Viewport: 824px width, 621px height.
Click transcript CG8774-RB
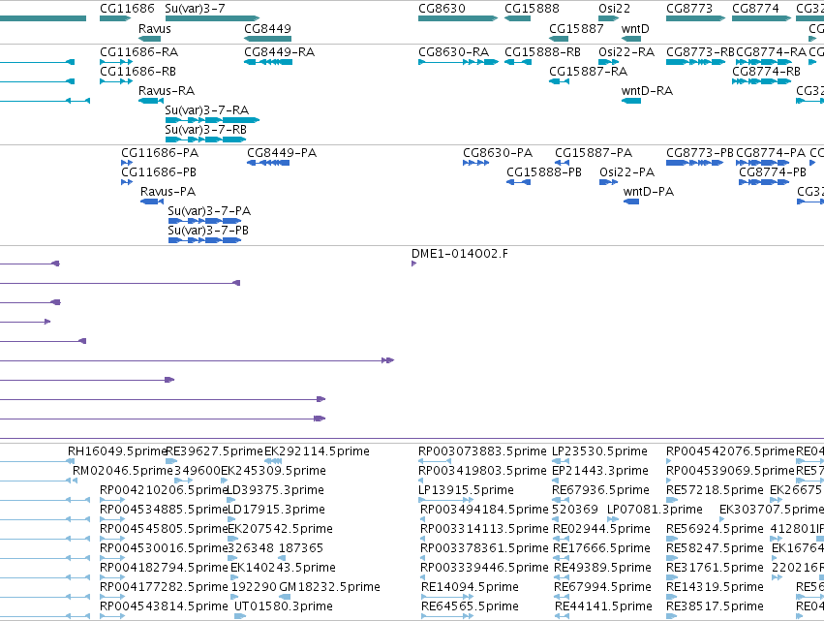(766, 72)
